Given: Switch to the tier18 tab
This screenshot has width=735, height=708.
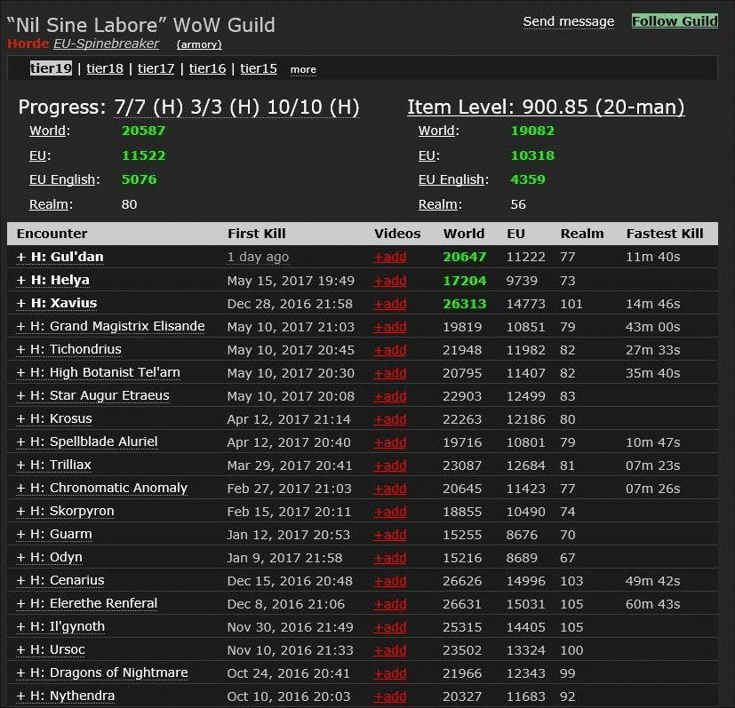Looking at the screenshot, I should tap(104, 68).
